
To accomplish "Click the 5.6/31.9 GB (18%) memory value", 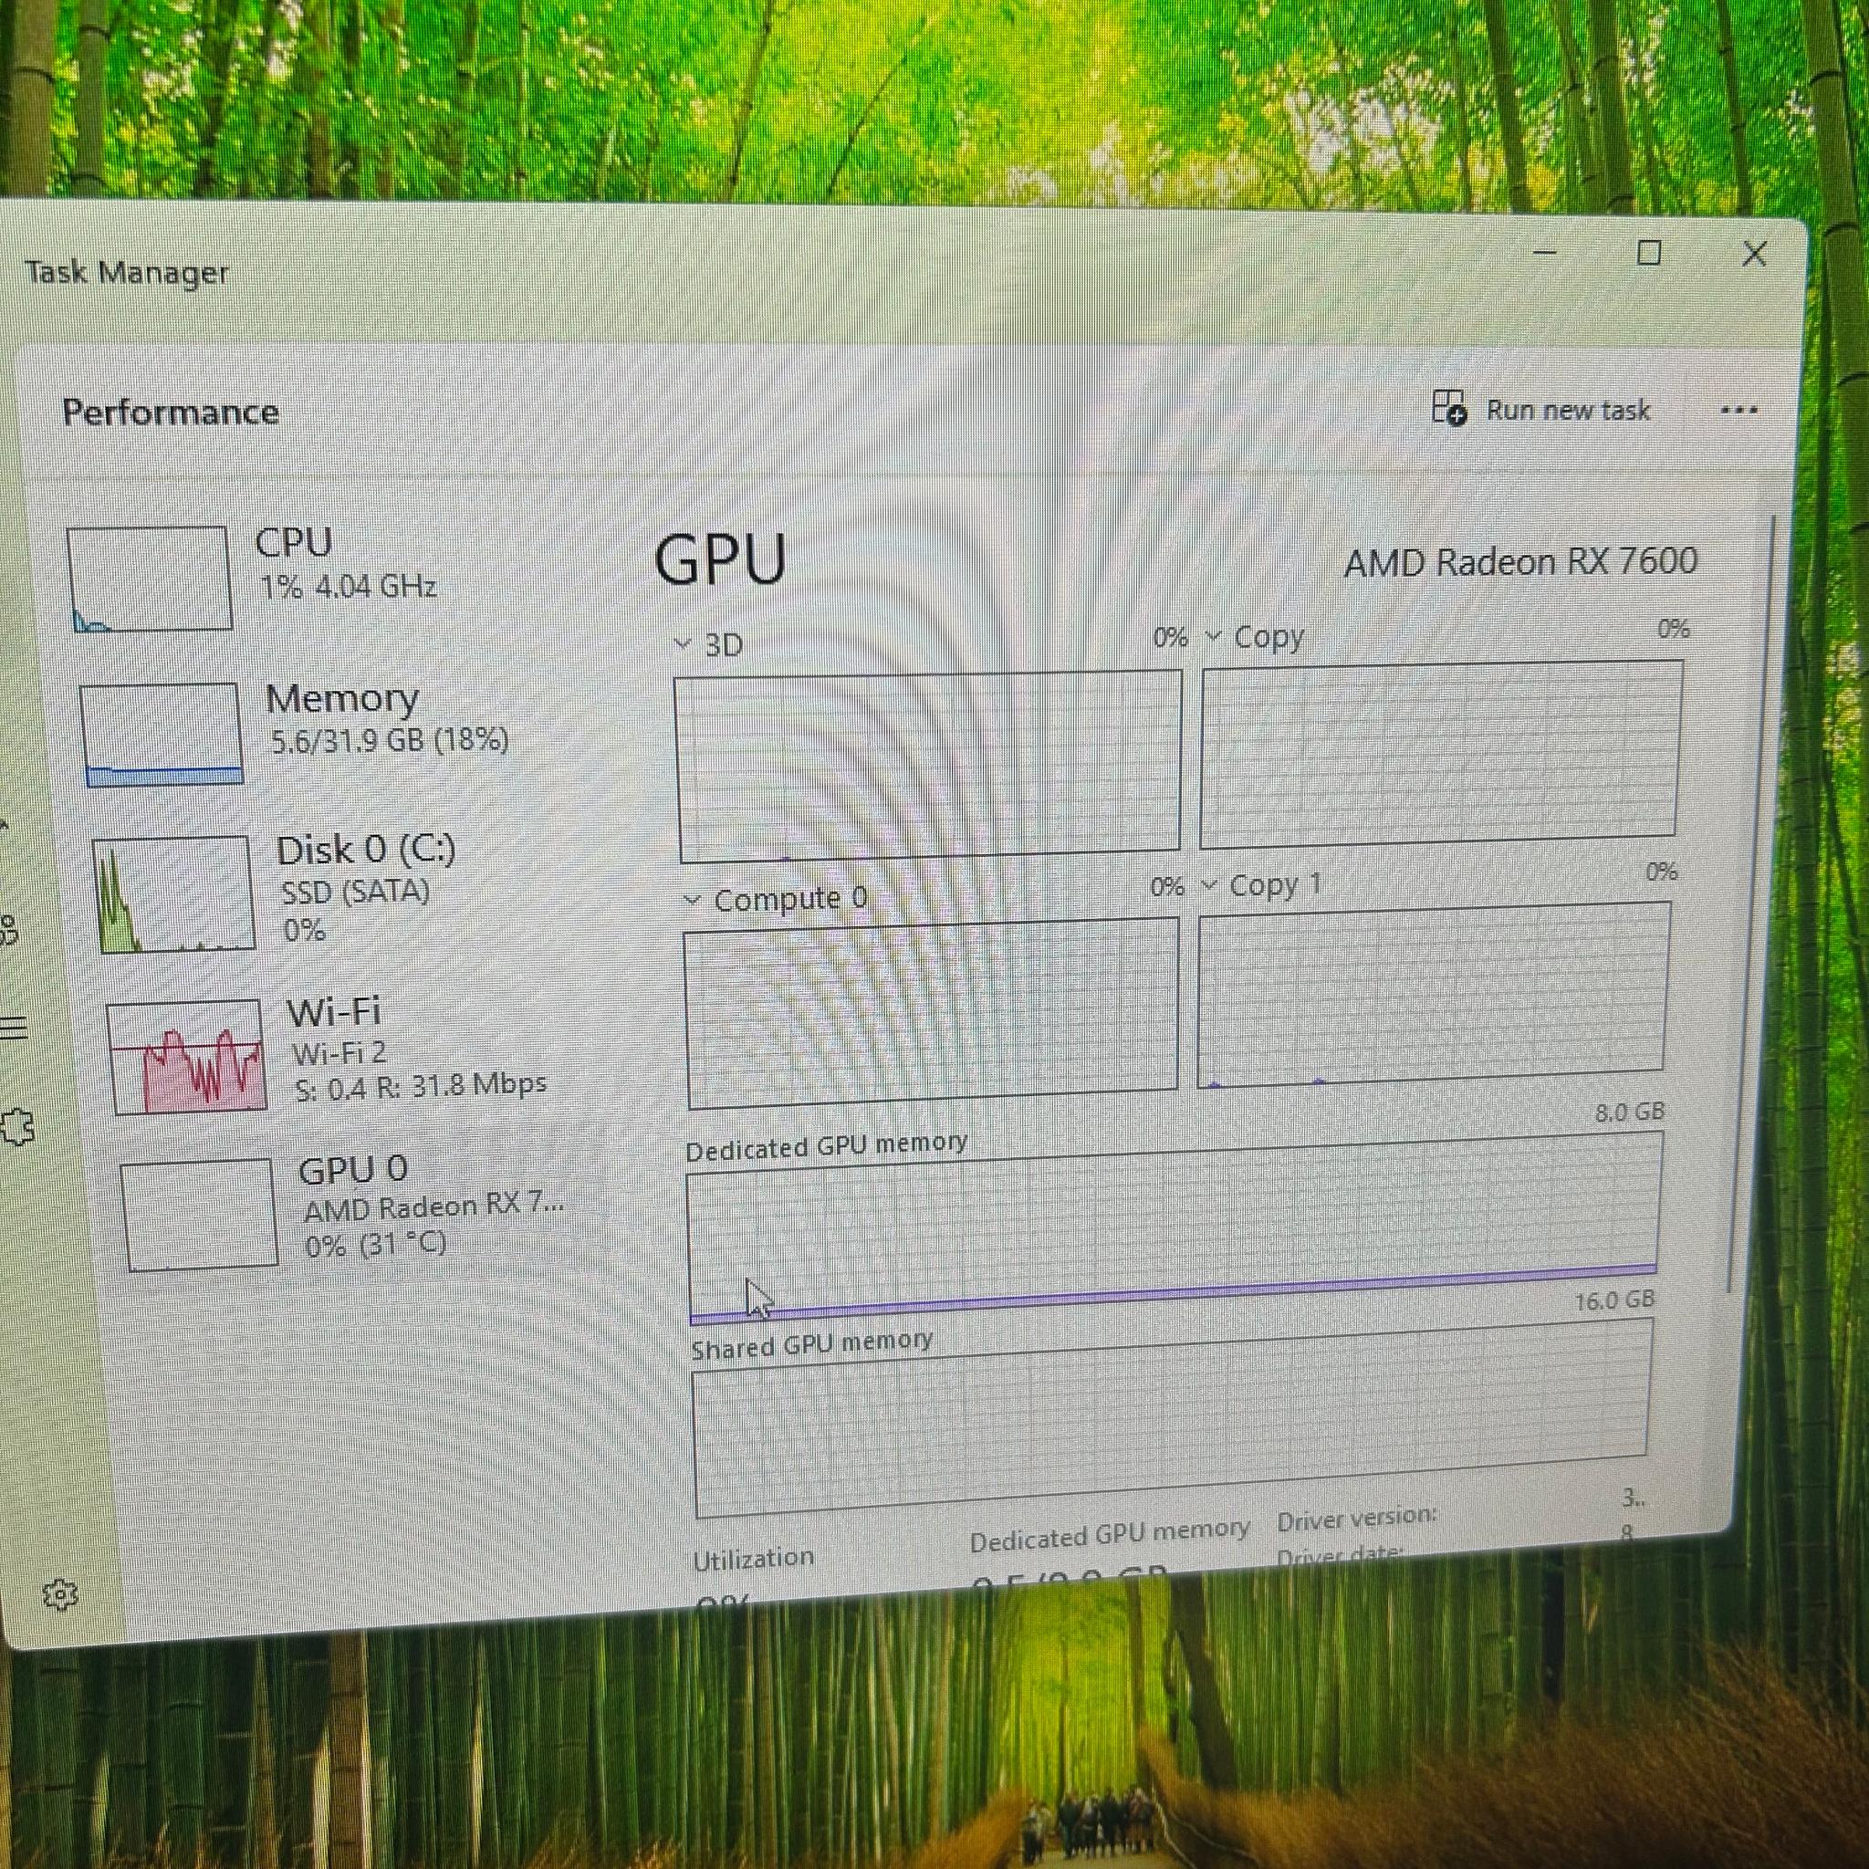I will pyautogui.click(x=389, y=741).
